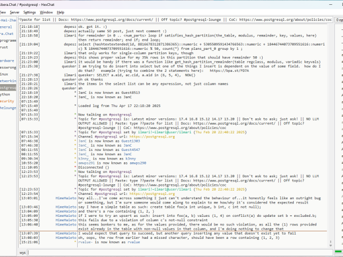Switch to the lesswrong channel

8,67
